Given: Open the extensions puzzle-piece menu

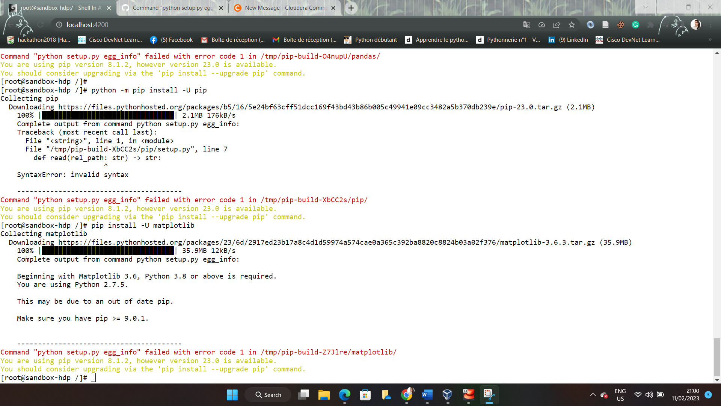Looking at the screenshot, I should point(651,25).
